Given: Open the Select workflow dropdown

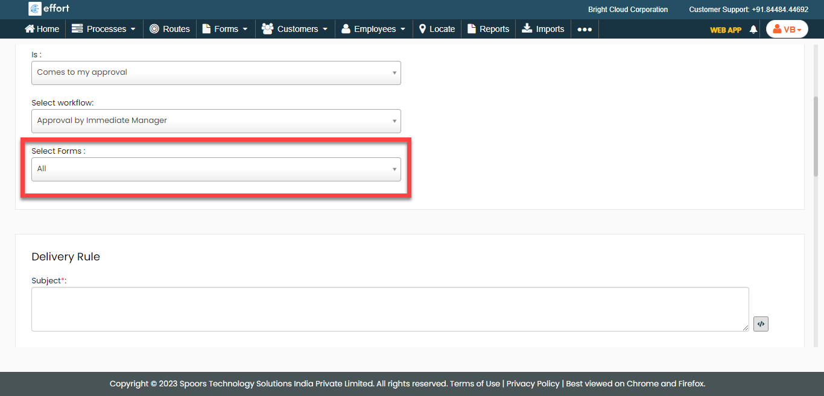Looking at the screenshot, I should pos(216,121).
